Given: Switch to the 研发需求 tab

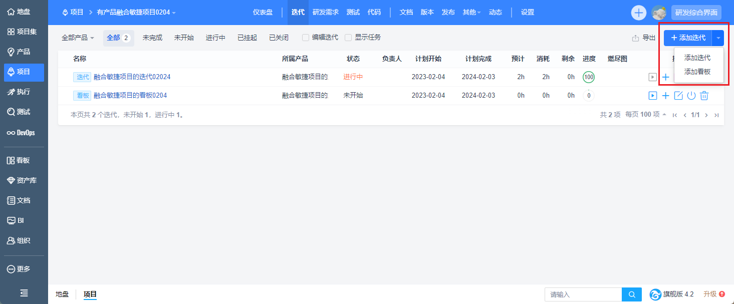Looking at the screenshot, I should pyautogui.click(x=326, y=13).
